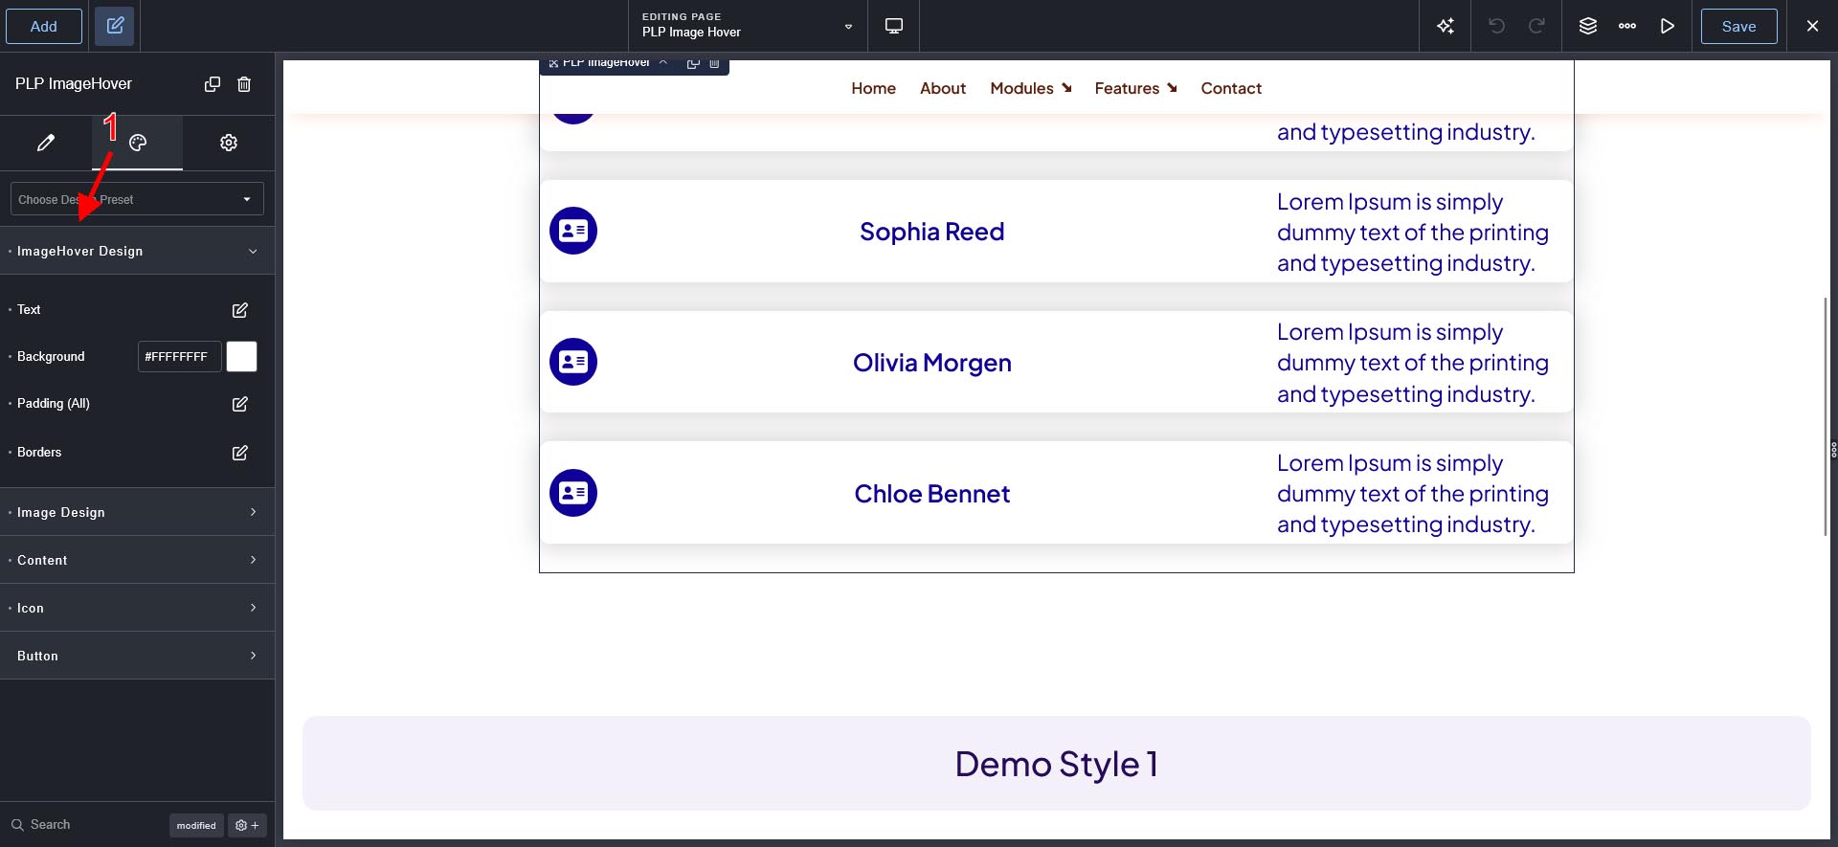Undo the last change
The image size is (1838, 847).
pyautogui.click(x=1496, y=26)
